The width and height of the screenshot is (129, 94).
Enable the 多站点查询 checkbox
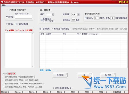click(x=16, y=24)
